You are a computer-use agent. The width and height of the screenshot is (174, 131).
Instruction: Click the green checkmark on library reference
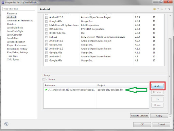point(46,90)
